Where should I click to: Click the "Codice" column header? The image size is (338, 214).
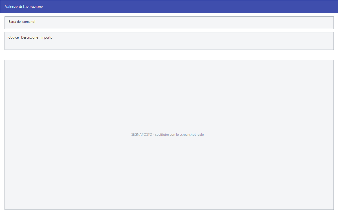click(x=14, y=37)
